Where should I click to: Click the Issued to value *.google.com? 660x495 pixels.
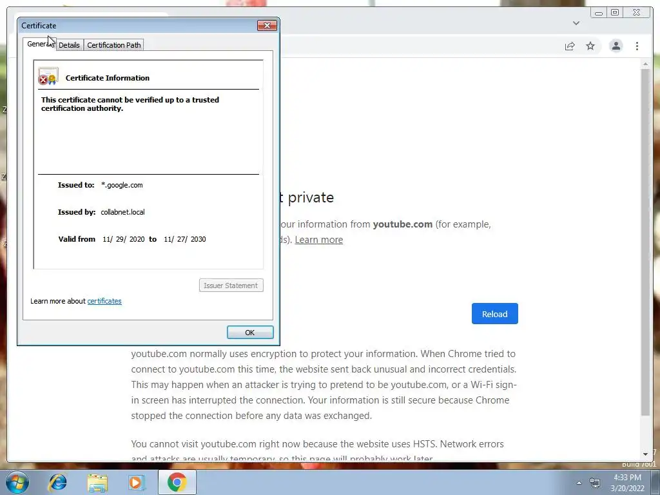pyautogui.click(x=122, y=185)
